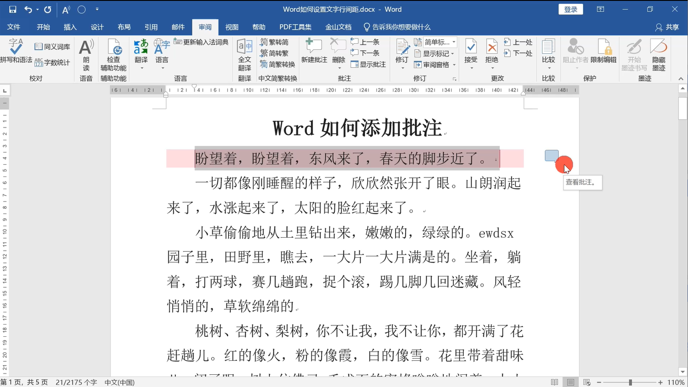This screenshot has width=688, height=387.
Task: Switch to the Home (开始) tab
Action: (43, 27)
